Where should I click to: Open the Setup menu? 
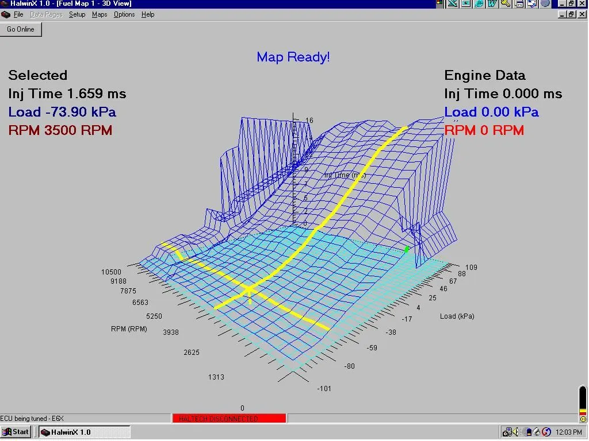(77, 14)
